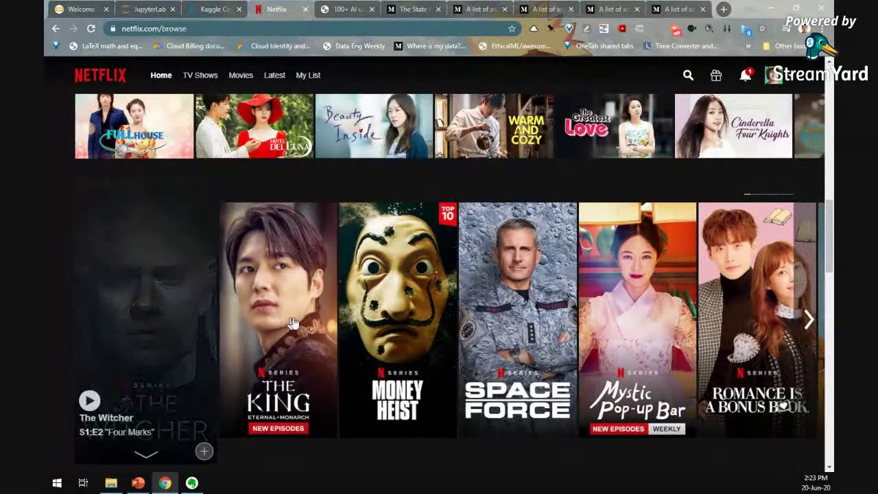Close the Netflix tab
This screenshot has height=494, width=878.
point(304,10)
